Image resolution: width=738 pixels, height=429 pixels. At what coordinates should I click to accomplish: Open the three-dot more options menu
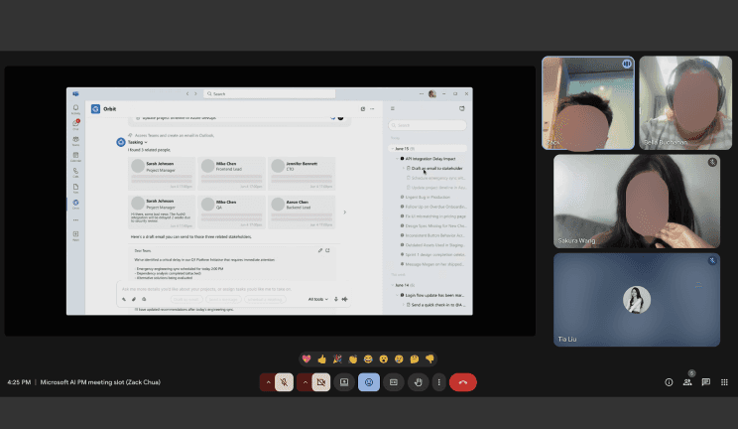[x=438, y=382]
